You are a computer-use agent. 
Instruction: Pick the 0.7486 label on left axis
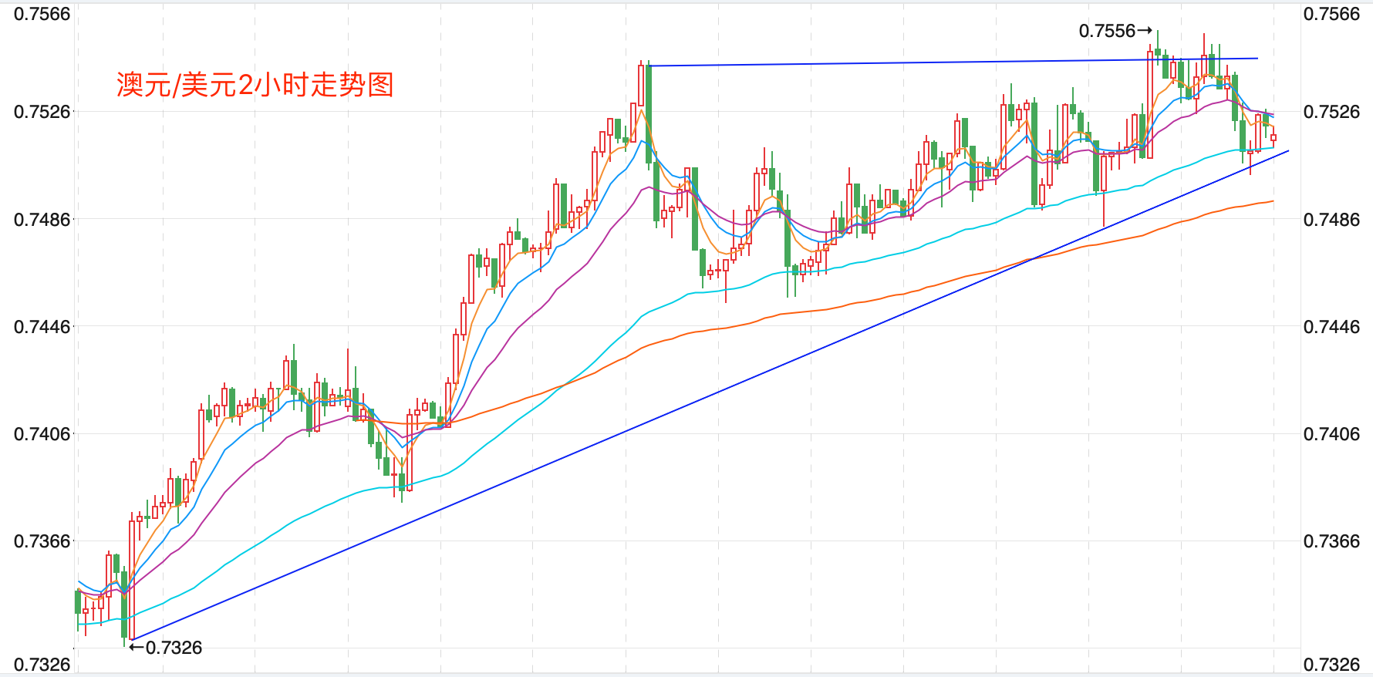point(42,220)
